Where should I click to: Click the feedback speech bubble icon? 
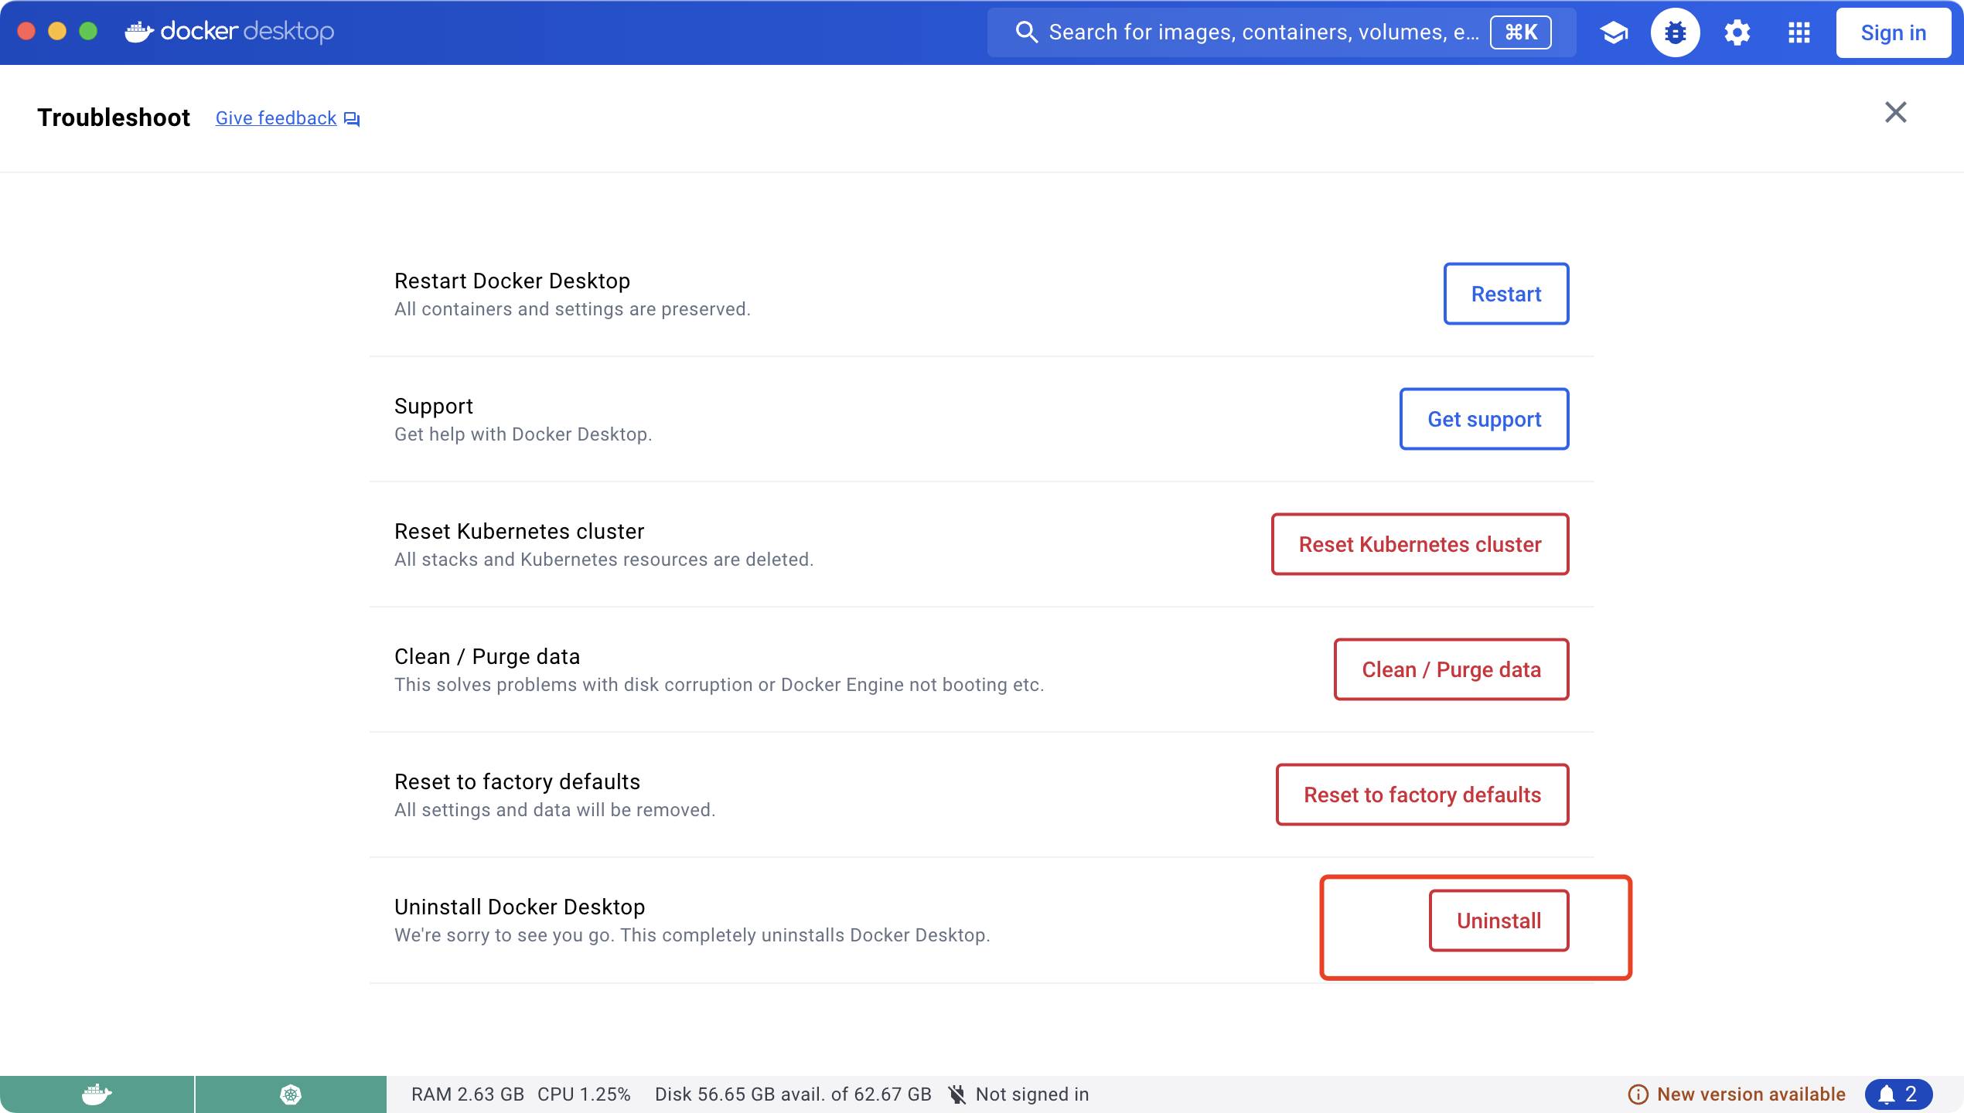tap(352, 119)
